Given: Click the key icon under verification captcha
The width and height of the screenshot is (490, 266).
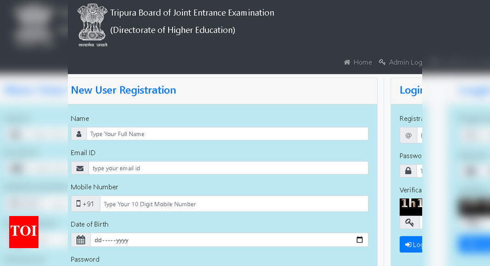Looking at the screenshot, I should click(x=409, y=222).
